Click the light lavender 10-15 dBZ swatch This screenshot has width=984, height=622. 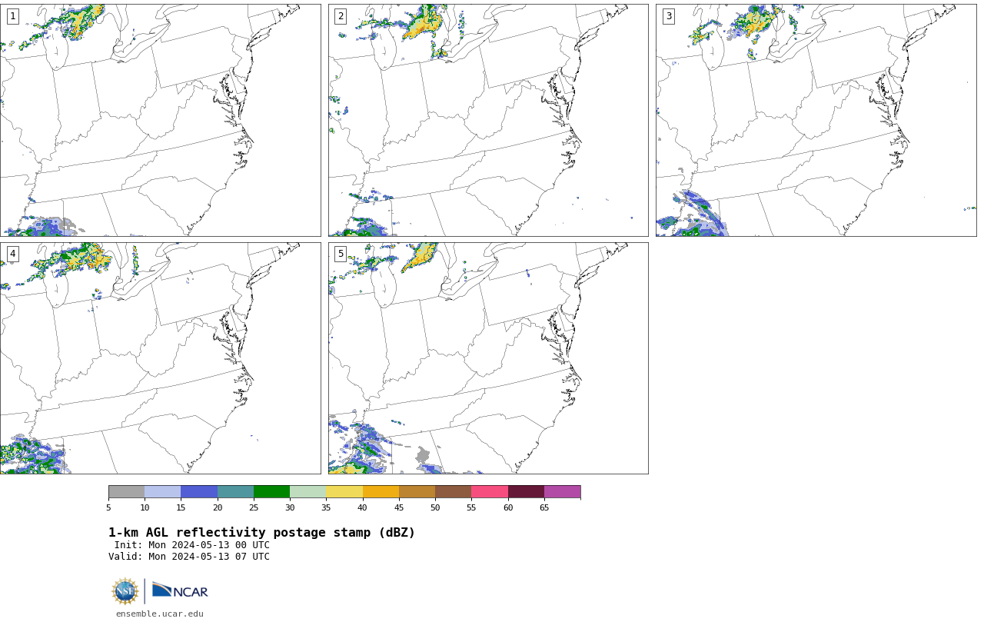[x=162, y=492]
